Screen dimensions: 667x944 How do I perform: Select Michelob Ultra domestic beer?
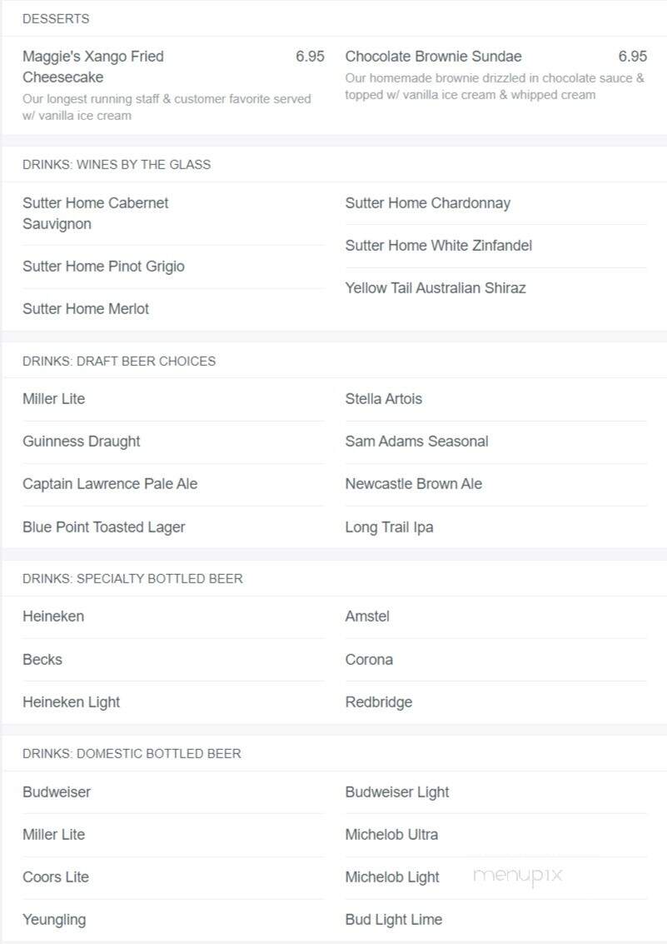click(391, 834)
